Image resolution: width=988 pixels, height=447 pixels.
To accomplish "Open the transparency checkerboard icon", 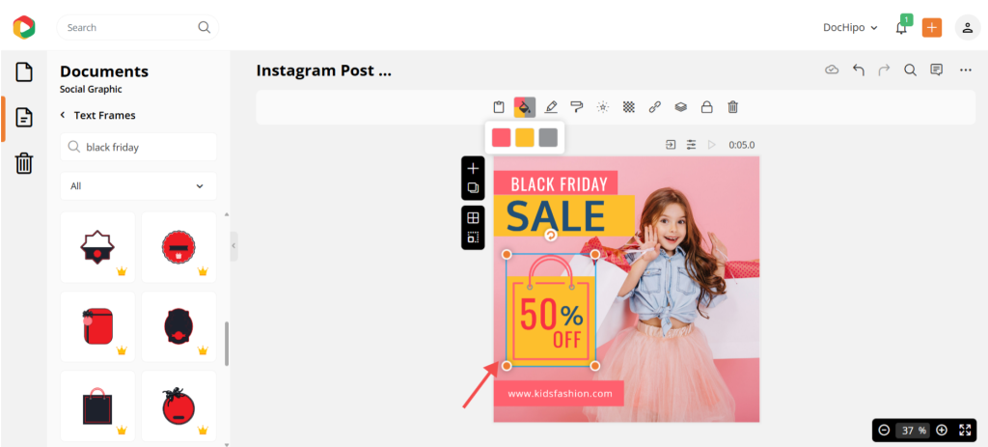I will (629, 107).
